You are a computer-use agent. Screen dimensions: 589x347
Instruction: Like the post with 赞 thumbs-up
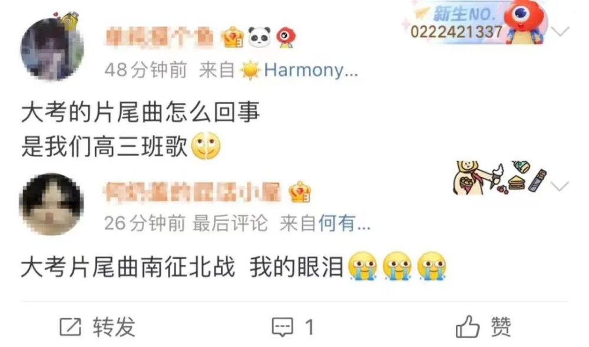[x=484, y=327]
